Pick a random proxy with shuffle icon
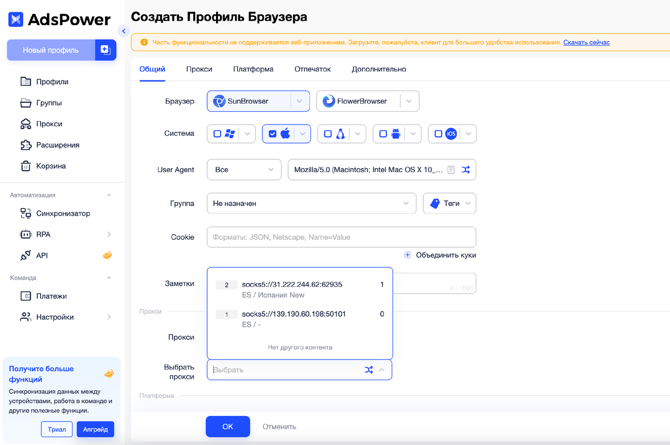 (368, 370)
